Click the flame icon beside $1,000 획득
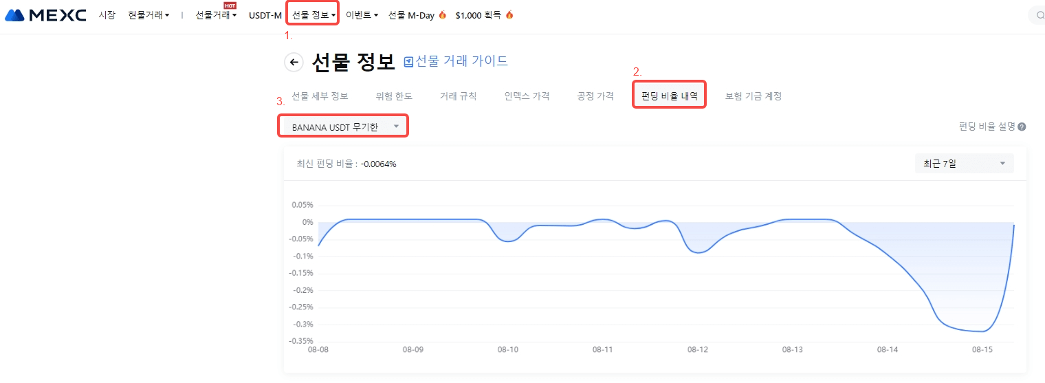Image resolution: width=1045 pixels, height=383 pixels. tap(509, 14)
